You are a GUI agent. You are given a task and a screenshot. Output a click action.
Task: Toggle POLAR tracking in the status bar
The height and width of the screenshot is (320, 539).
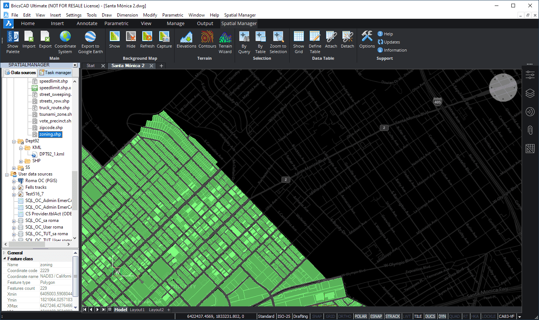[x=361, y=316]
